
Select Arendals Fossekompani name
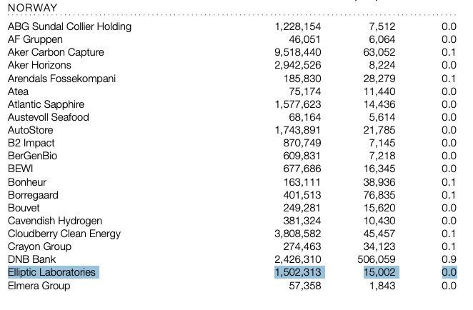tap(62, 79)
